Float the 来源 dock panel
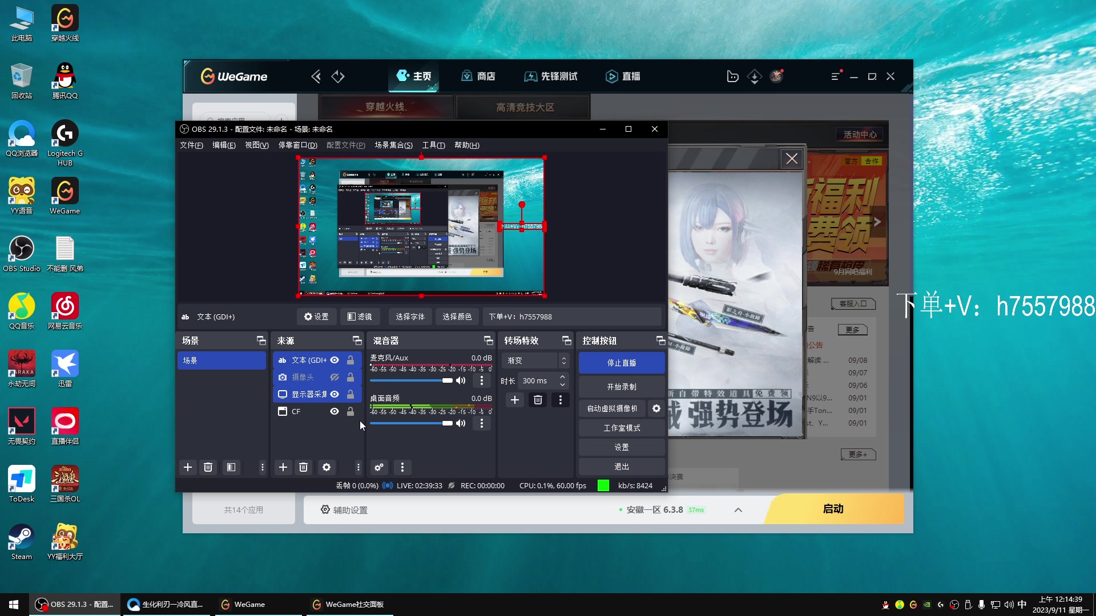The height and width of the screenshot is (616, 1096). point(357,341)
